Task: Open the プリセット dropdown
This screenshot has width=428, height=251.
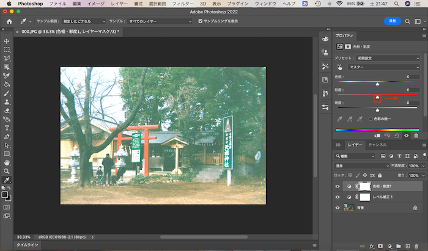Action: 389,58
